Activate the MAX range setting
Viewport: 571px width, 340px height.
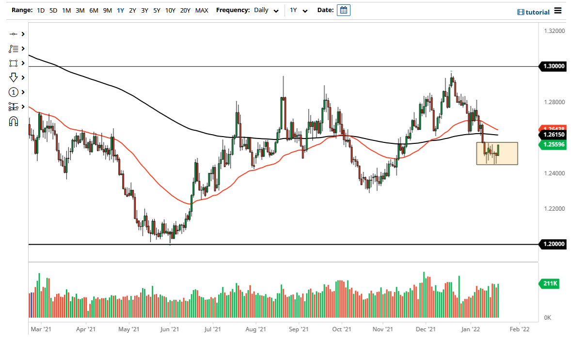point(202,10)
